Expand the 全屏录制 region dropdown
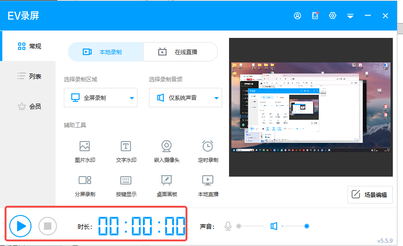Screen dimensions: 403x246 pyautogui.click(x=100, y=98)
